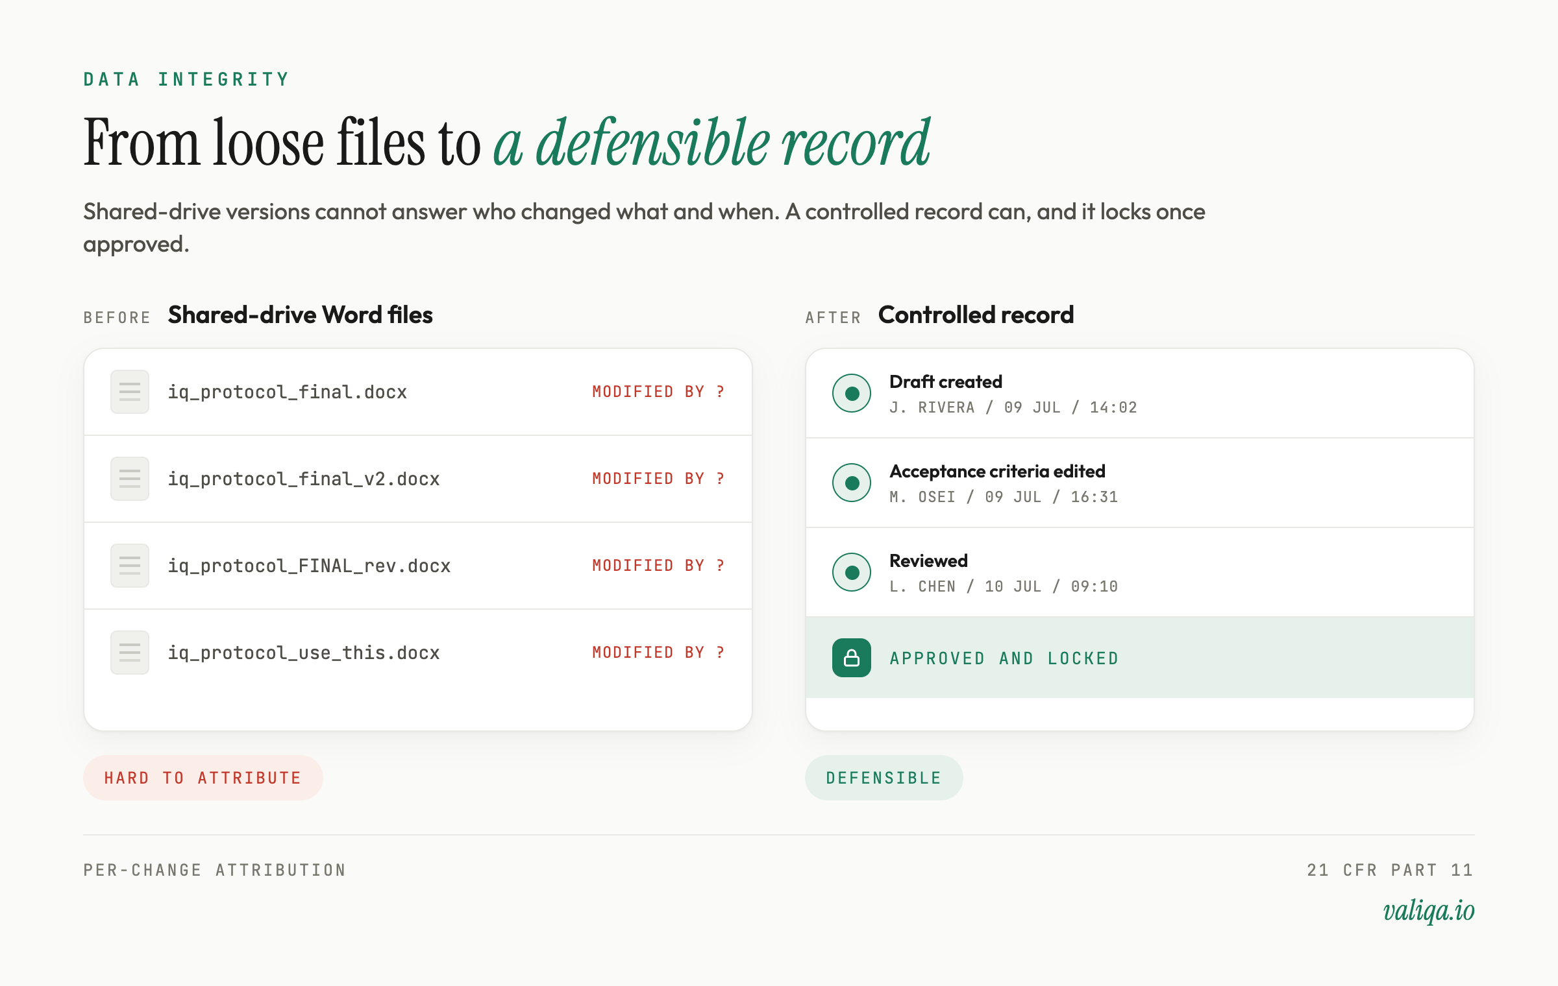Click the Acceptance criteria edited title
Image resolution: width=1558 pixels, height=986 pixels.
[997, 471]
